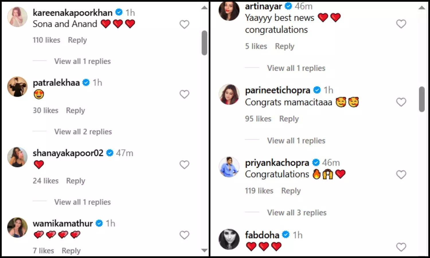This screenshot has height=258, width=430.
Task: Like kareenakapoorkhan's comment with the heart
Action: pos(184,24)
